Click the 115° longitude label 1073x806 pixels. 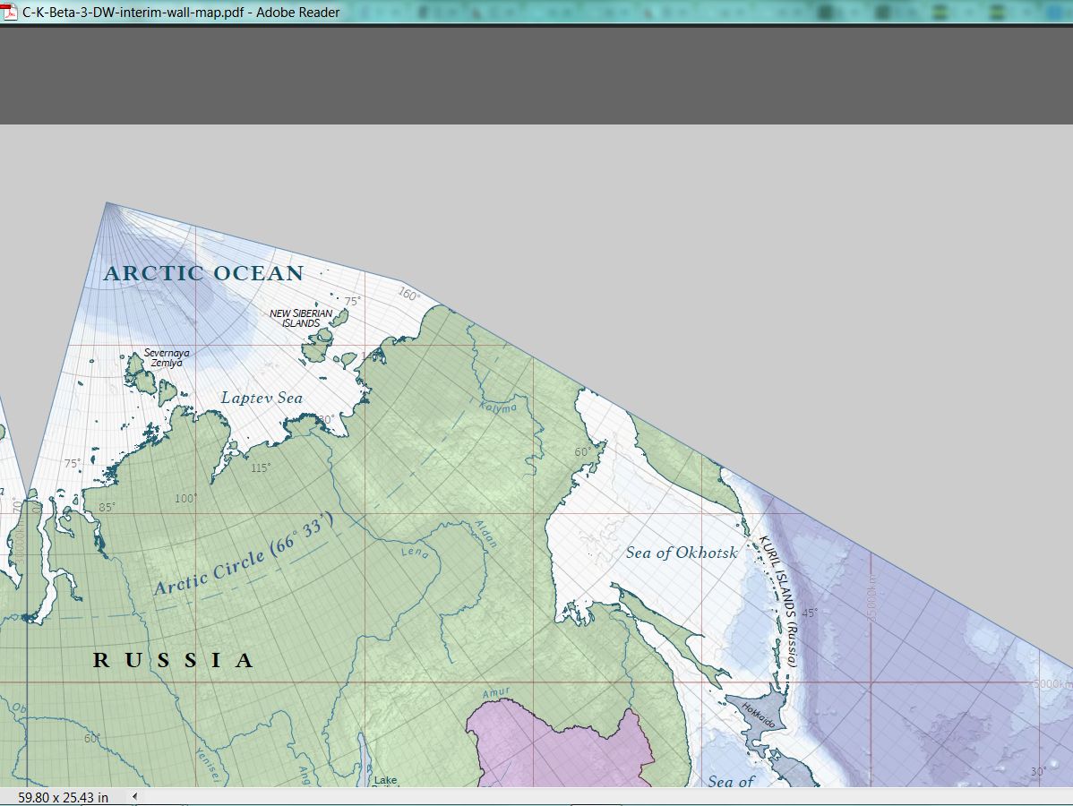tap(260, 468)
